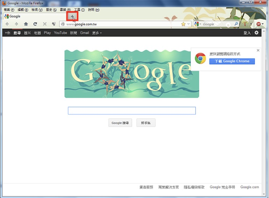The image size is (269, 198).
Task: Open the 檢視 (V) menu
Action: coord(37,10)
